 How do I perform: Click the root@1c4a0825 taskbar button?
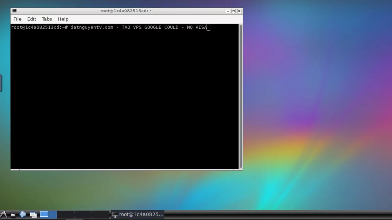coord(138,215)
